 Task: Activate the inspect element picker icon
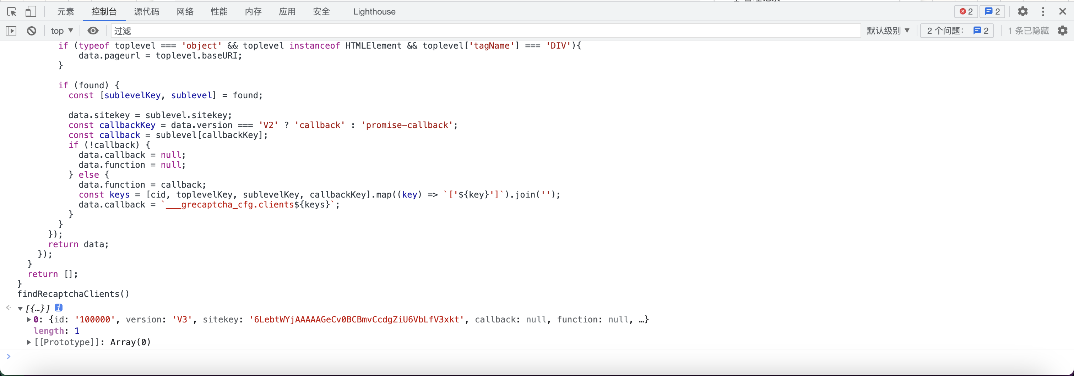tap(12, 12)
